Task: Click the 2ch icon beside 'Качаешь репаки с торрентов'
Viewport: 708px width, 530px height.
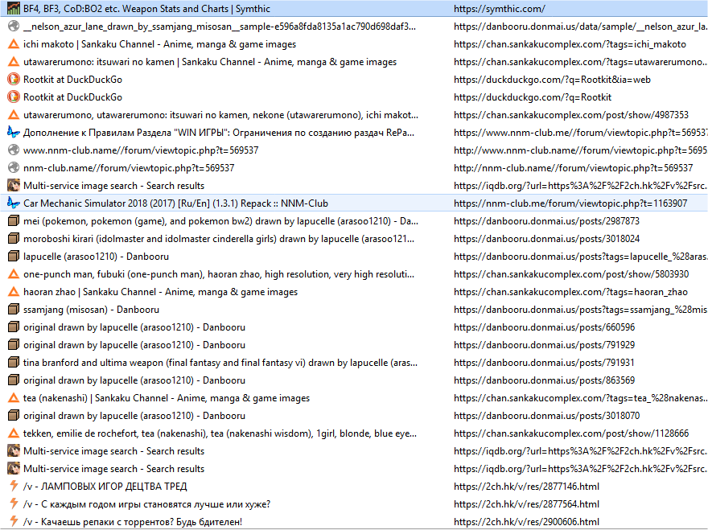Action: [x=14, y=521]
